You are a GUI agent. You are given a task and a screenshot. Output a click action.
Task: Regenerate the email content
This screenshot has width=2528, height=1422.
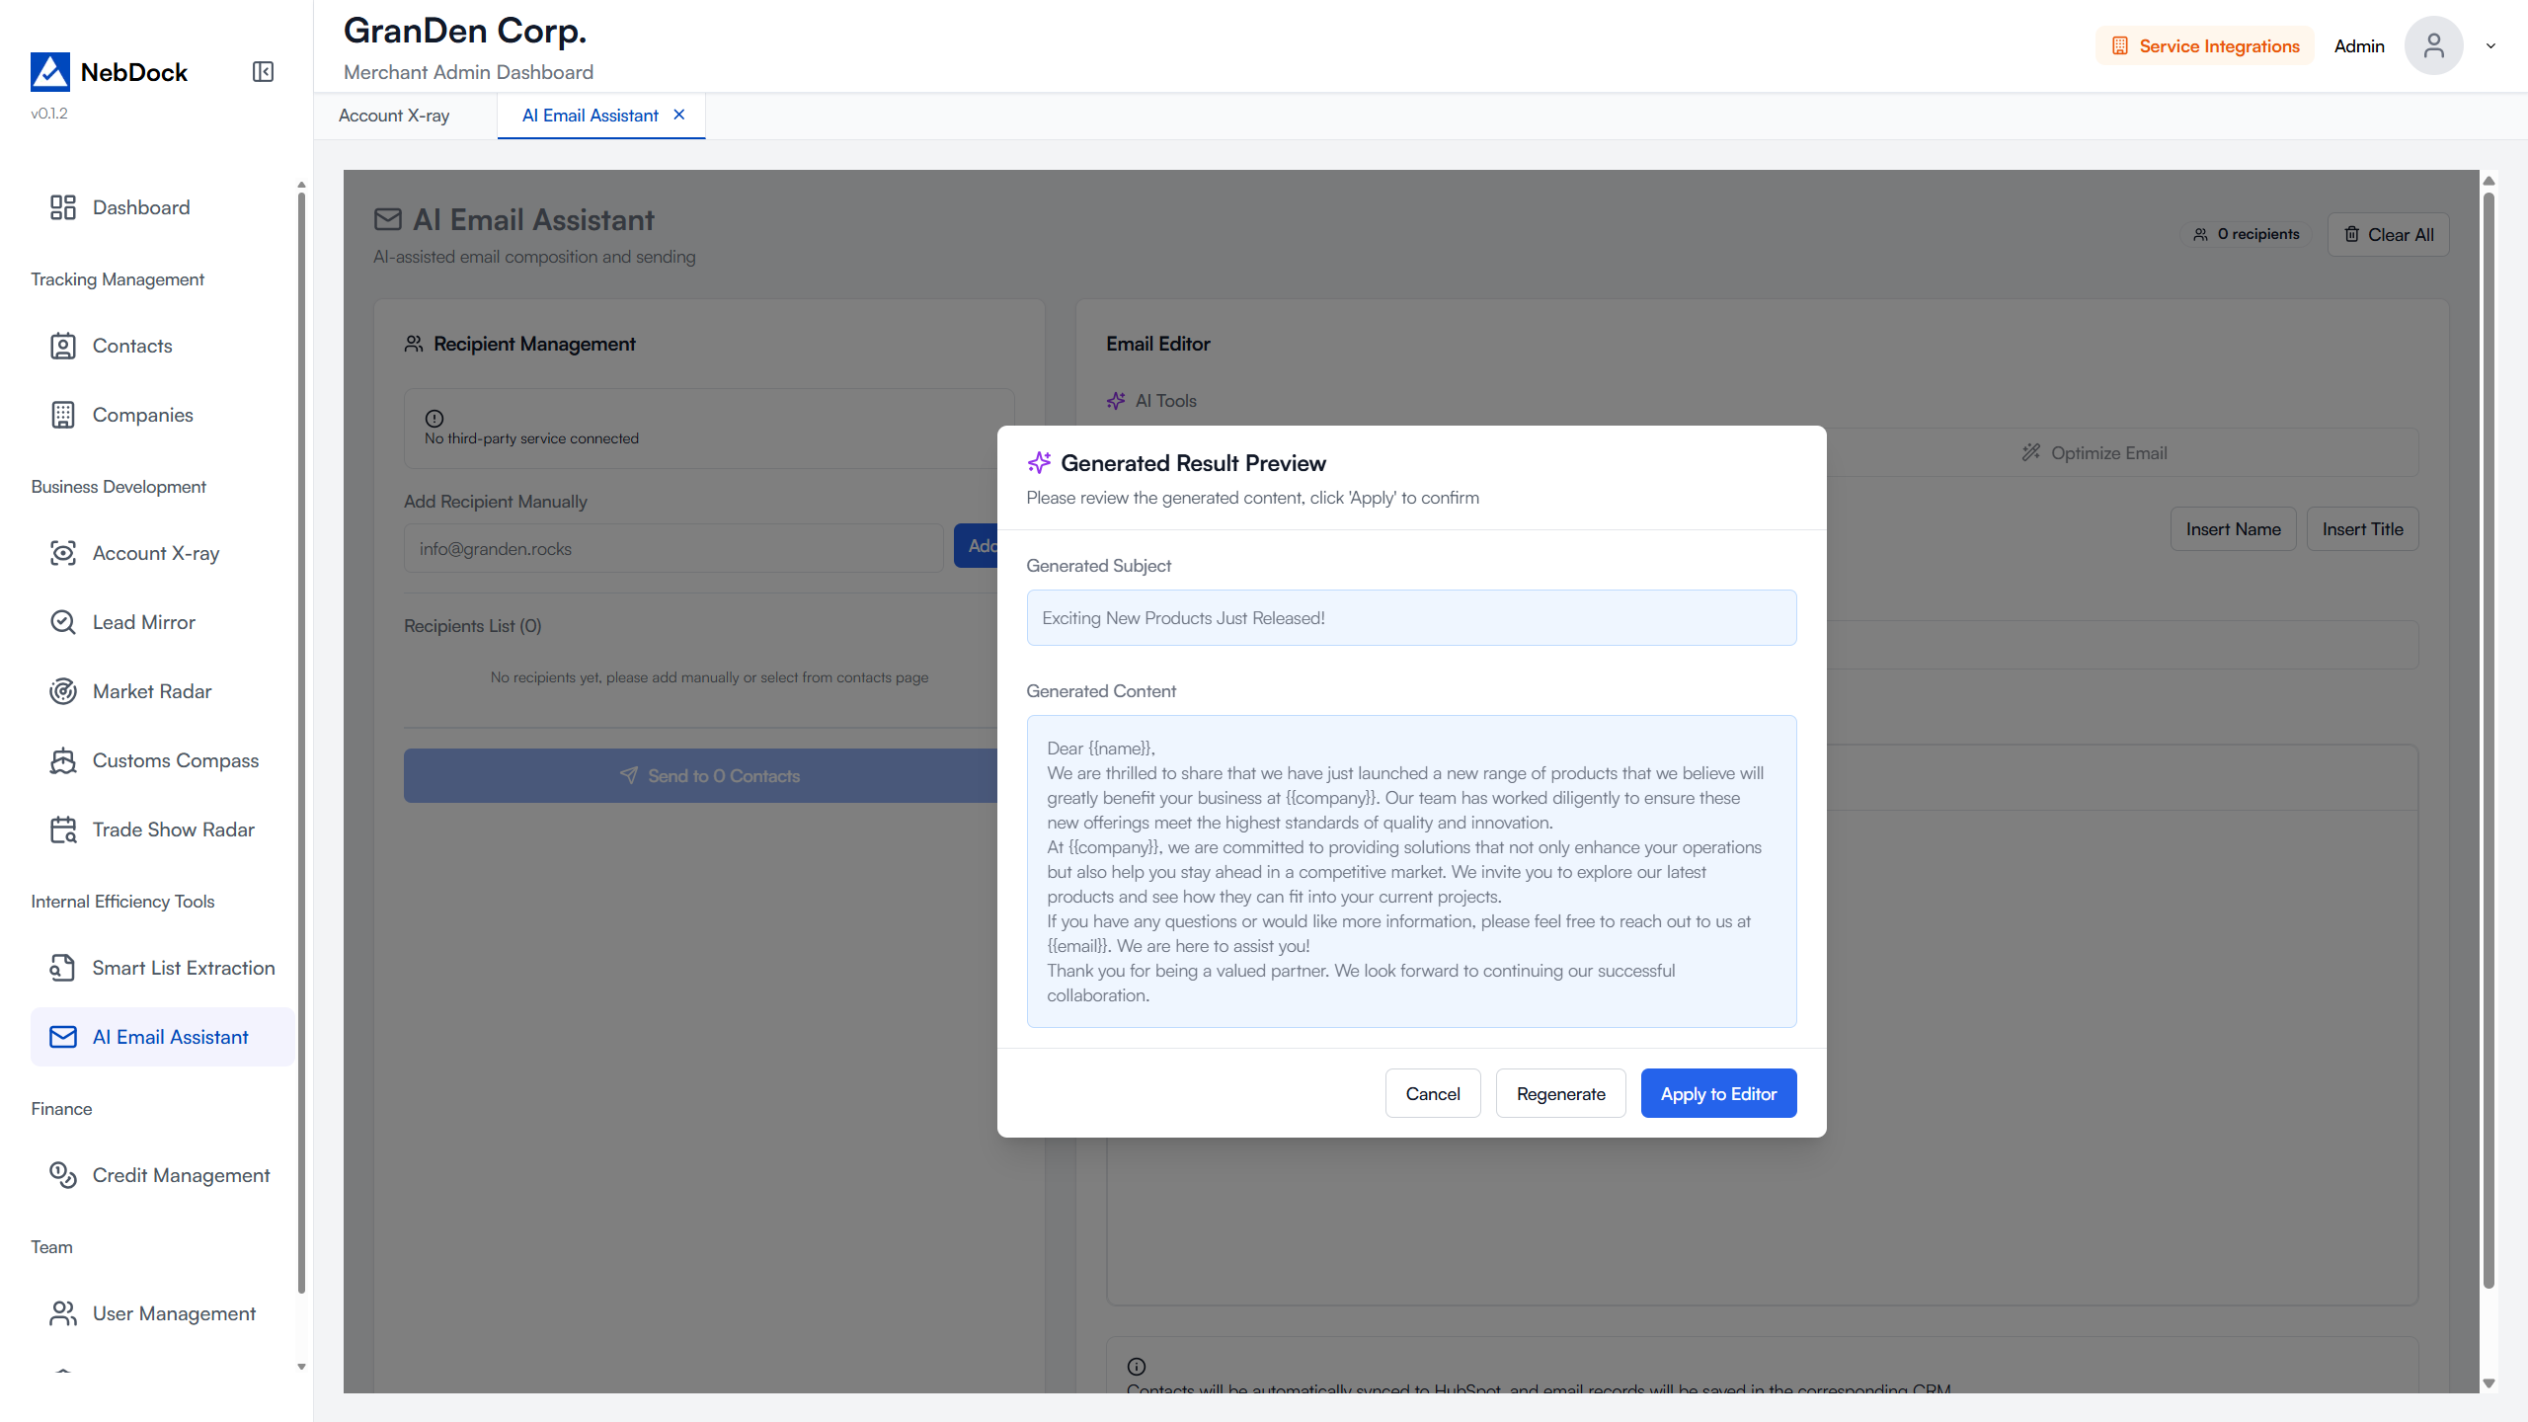(1560, 1093)
